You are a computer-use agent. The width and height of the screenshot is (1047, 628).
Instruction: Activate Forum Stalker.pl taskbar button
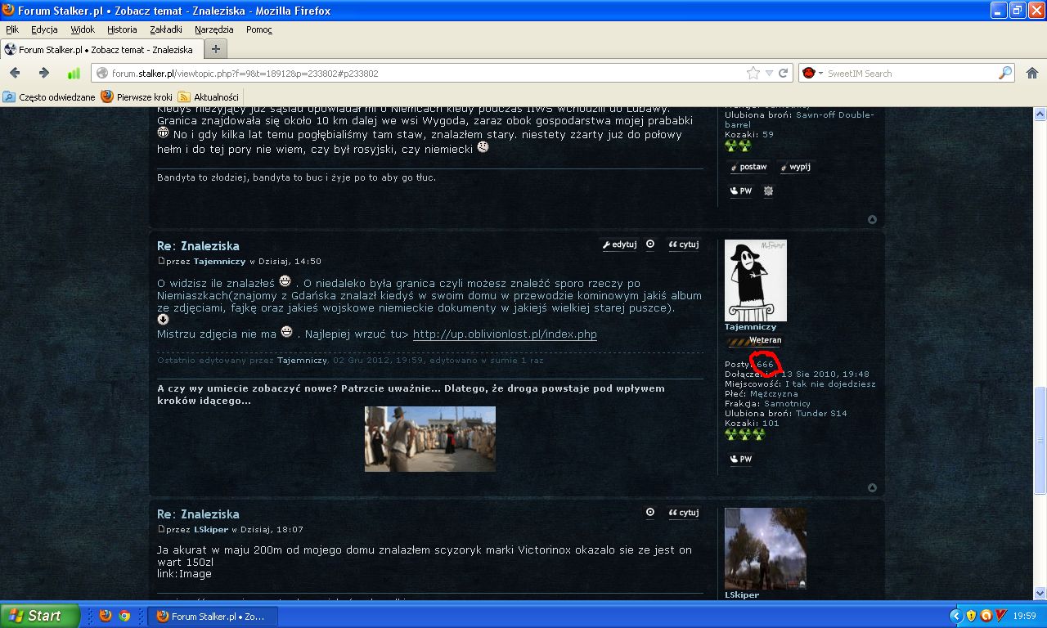click(x=213, y=616)
